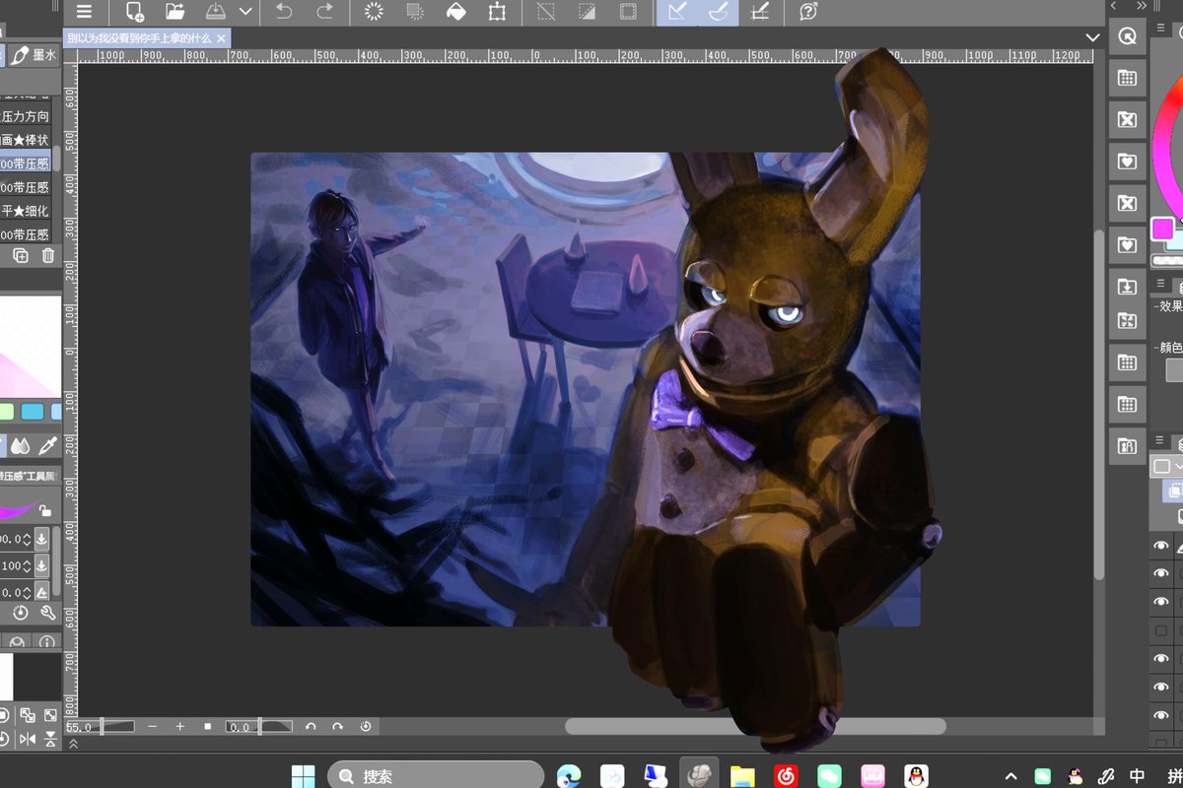The image size is (1183, 788).
Task: Click the Clear Outside Selection icon
Action: click(x=415, y=12)
